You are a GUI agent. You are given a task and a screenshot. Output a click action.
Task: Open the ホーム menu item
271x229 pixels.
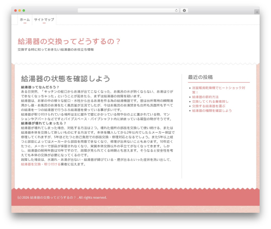pyautogui.click(x=25, y=19)
